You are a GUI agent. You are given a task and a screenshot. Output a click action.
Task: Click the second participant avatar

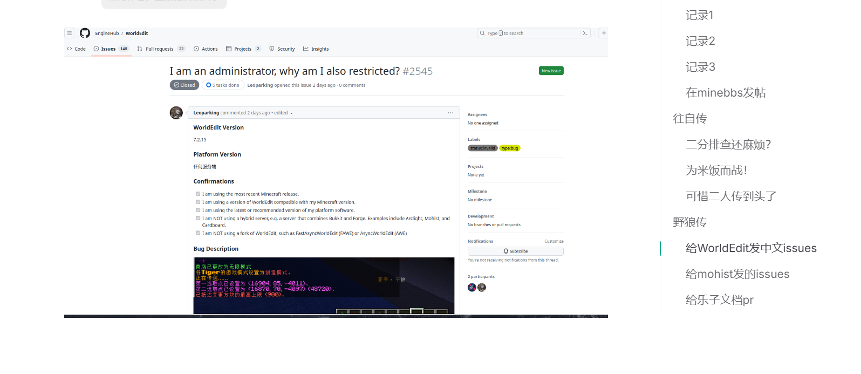(x=482, y=288)
